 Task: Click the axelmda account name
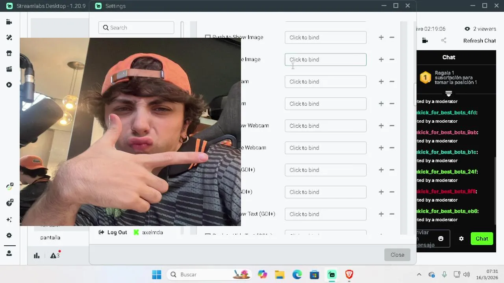(x=152, y=232)
